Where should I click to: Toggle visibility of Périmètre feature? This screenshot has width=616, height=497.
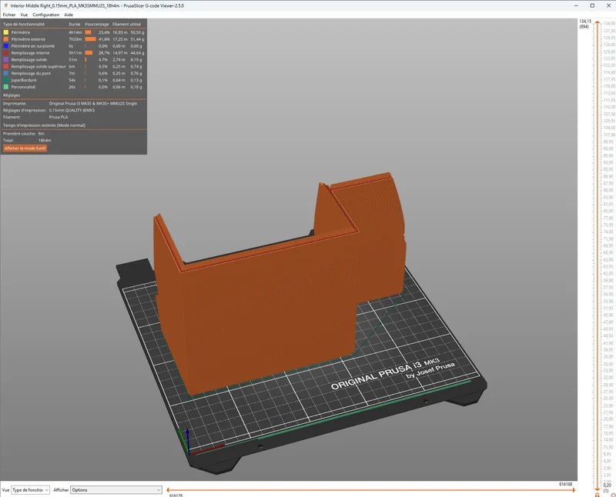pos(74,32)
